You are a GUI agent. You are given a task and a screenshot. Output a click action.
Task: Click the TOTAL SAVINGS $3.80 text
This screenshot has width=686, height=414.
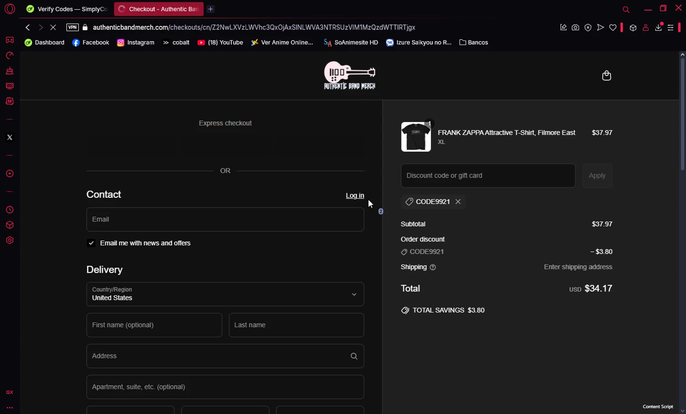(449, 310)
